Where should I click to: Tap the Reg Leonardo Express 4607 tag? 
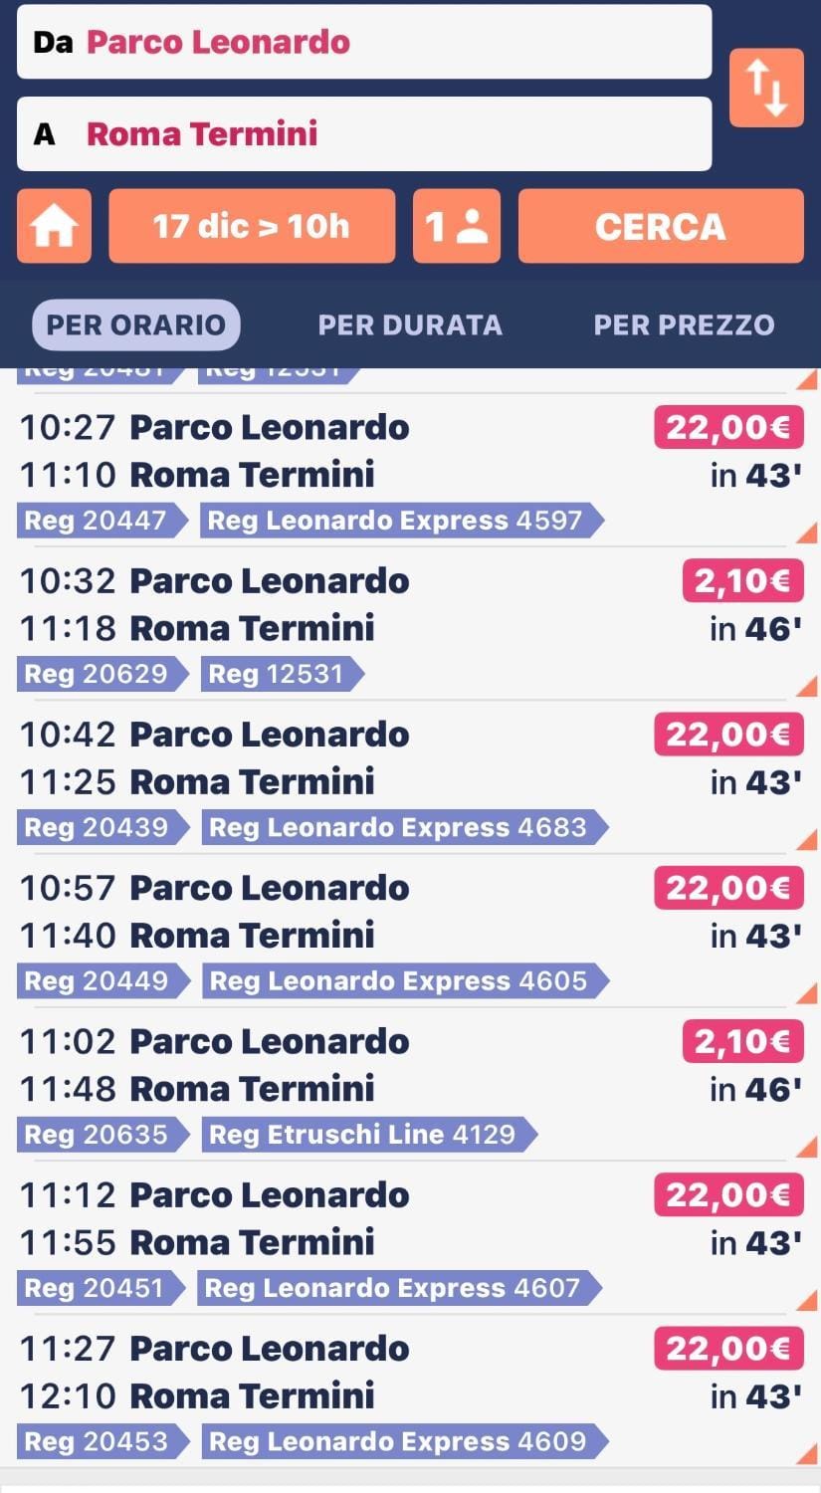tap(399, 1288)
